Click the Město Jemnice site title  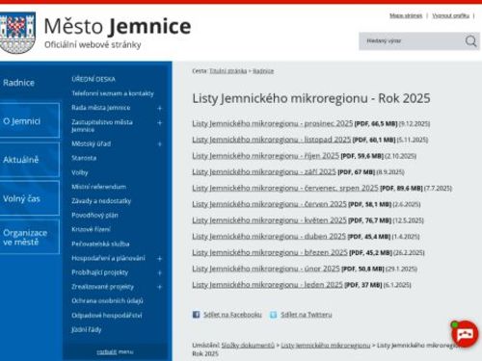(118, 26)
